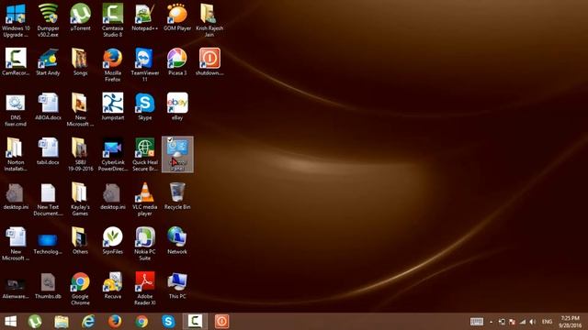
Task: Select the Picasa 3 desktop icon
Action: [x=177, y=61]
